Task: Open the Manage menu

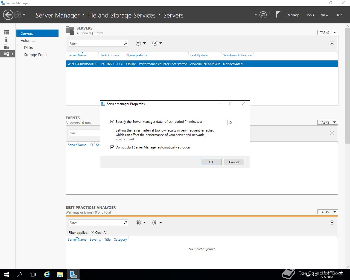Action: click(293, 15)
